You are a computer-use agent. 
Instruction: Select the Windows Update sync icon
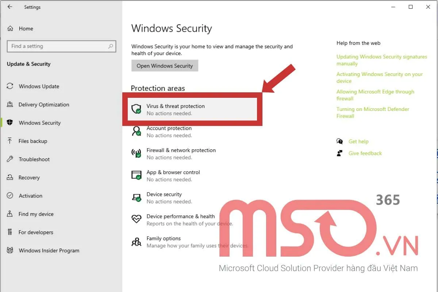point(10,86)
